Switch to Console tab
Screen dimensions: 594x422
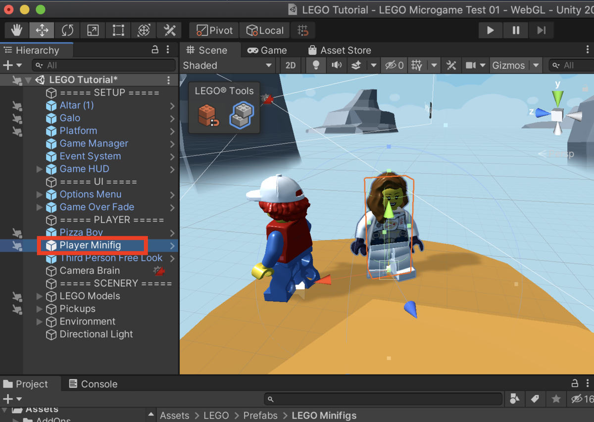[93, 384]
